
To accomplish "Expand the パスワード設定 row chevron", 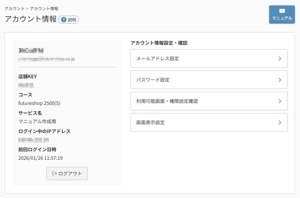I will (280, 80).
